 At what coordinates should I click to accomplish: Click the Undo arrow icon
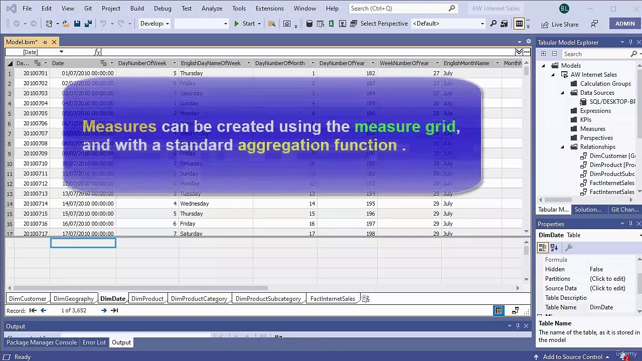click(x=103, y=24)
